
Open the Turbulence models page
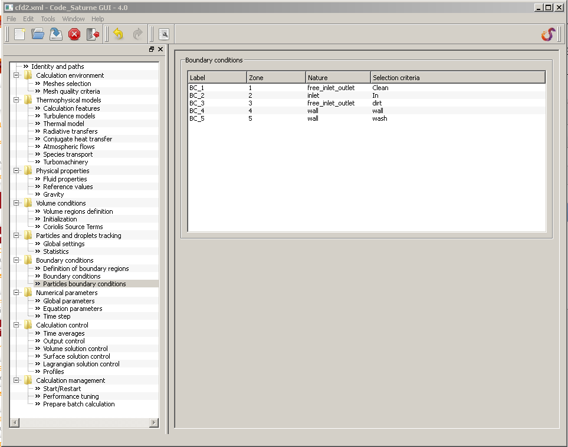(x=69, y=116)
